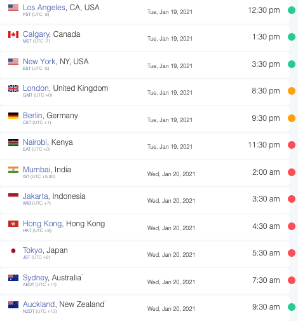Open the Sydney city link
298x321 pixels.
tap(36, 278)
